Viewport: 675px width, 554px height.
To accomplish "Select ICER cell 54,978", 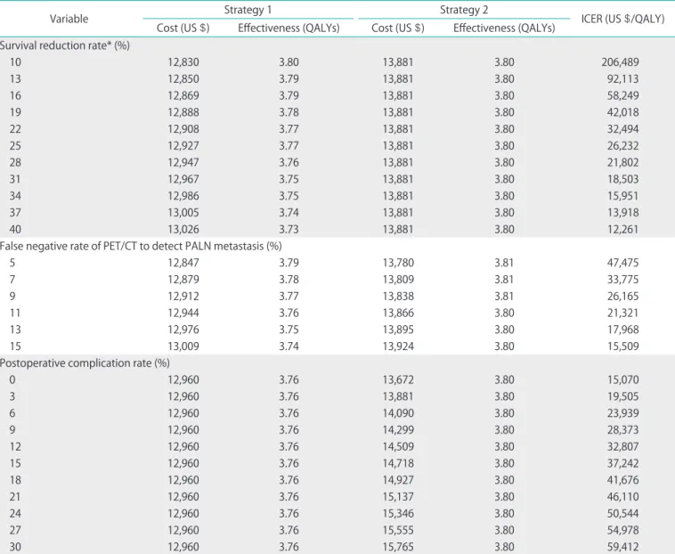I will (623, 530).
